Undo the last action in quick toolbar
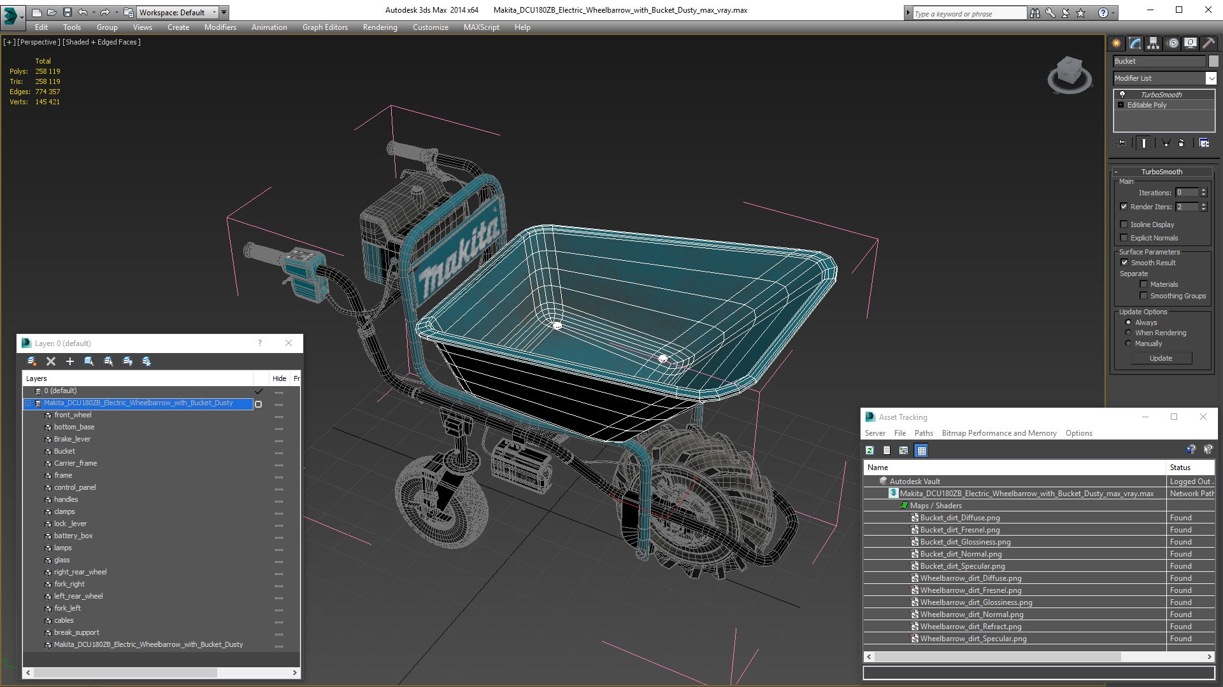 click(83, 12)
